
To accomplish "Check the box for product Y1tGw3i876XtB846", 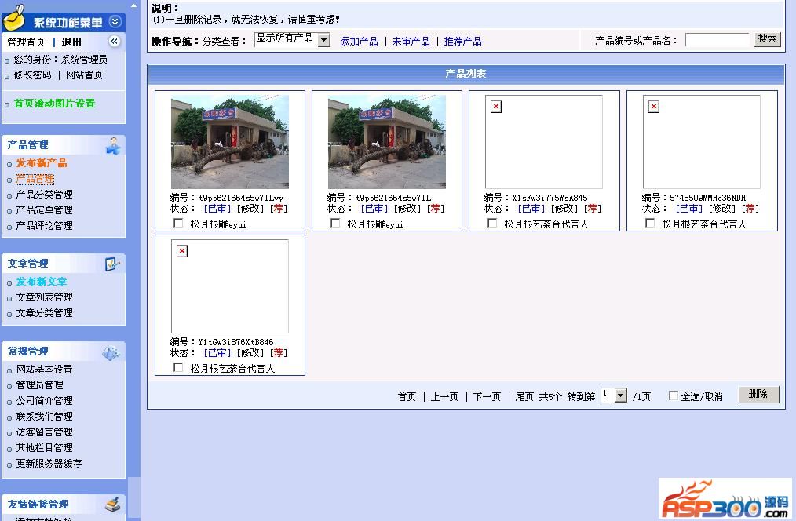I will point(178,367).
